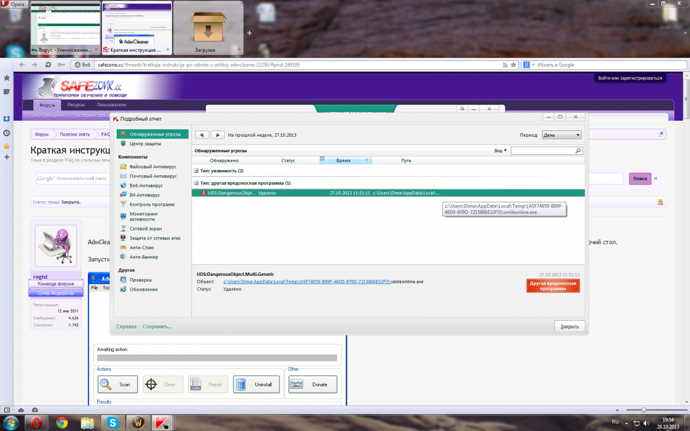Viewport: 690px width, 431px height.
Task: Open the Вид view dropdown
Action: pyautogui.click(x=501, y=151)
